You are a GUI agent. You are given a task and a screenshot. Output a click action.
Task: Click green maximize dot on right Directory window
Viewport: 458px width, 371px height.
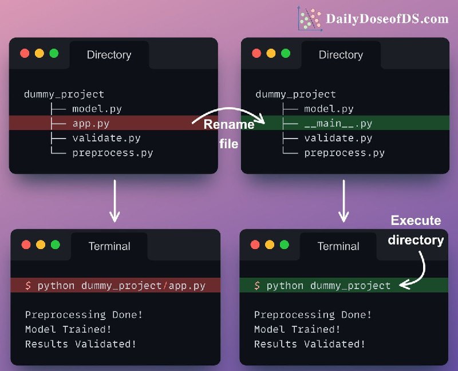coord(286,53)
